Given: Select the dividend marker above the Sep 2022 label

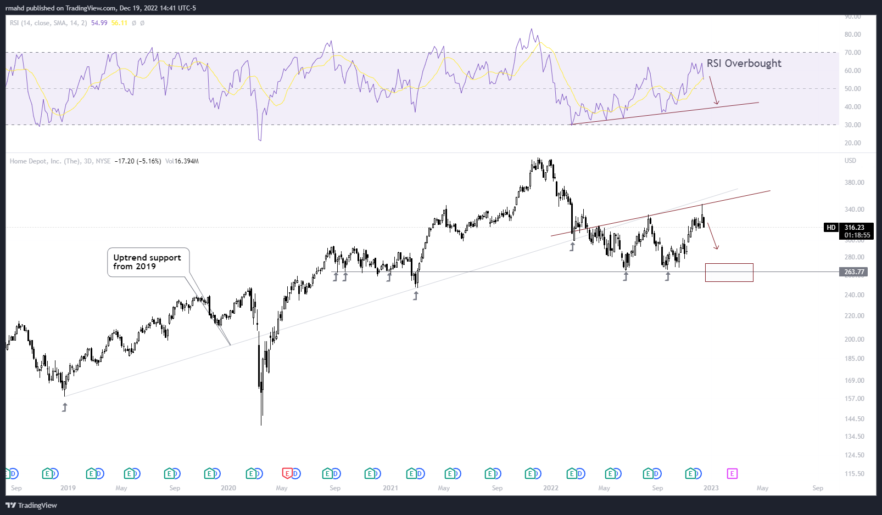Looking at the screenshot, I should [656, 473].
